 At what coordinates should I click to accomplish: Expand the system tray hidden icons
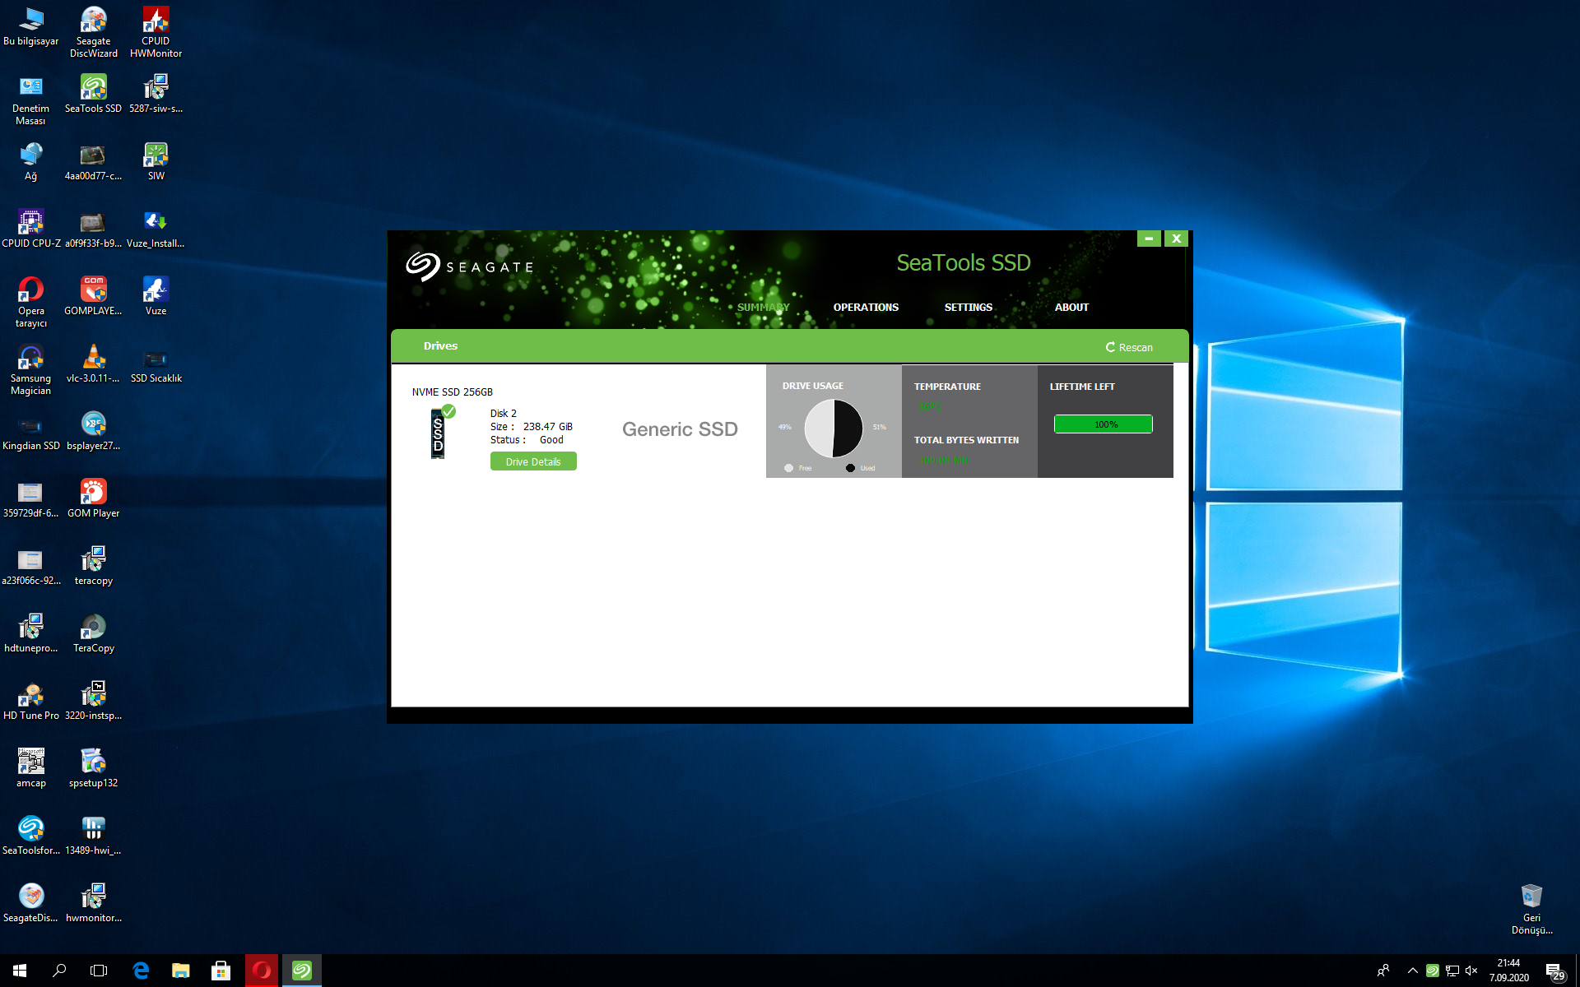click(x=1413, y=971)
